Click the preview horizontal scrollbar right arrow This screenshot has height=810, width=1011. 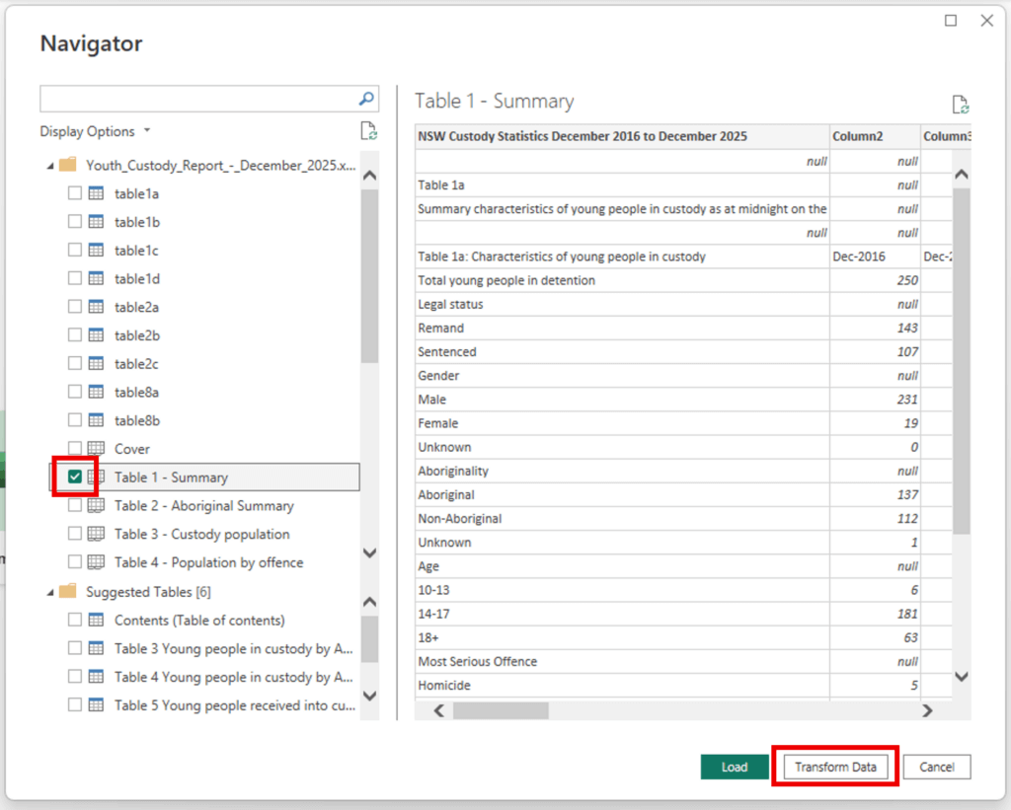click(x=927, y=710)
